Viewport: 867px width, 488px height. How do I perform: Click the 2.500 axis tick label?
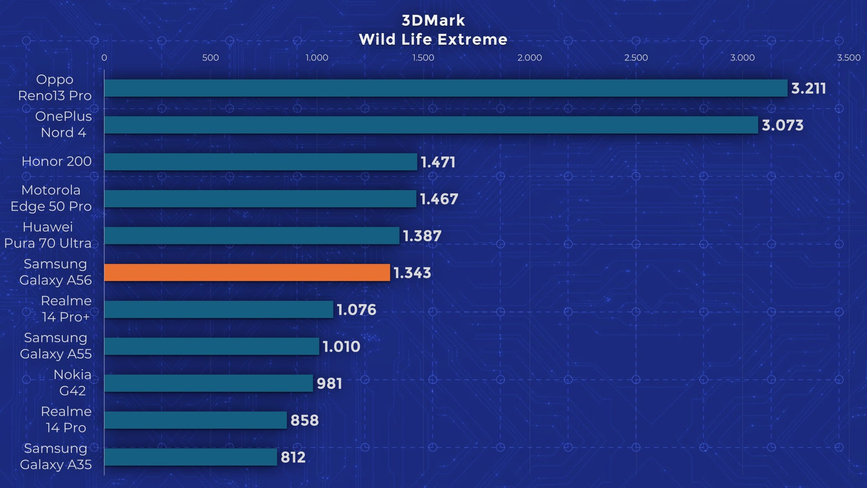tap(636, 58)
